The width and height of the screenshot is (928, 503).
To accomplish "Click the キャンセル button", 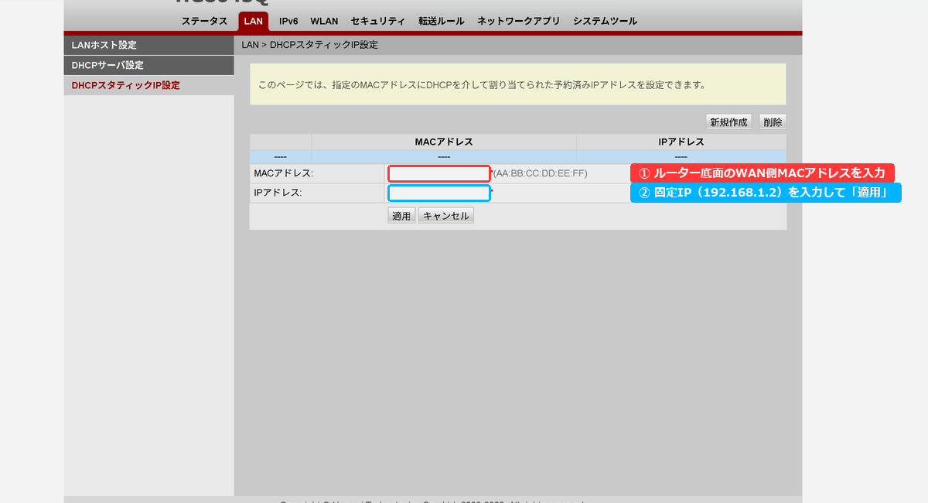I will [x=446, y=216].
